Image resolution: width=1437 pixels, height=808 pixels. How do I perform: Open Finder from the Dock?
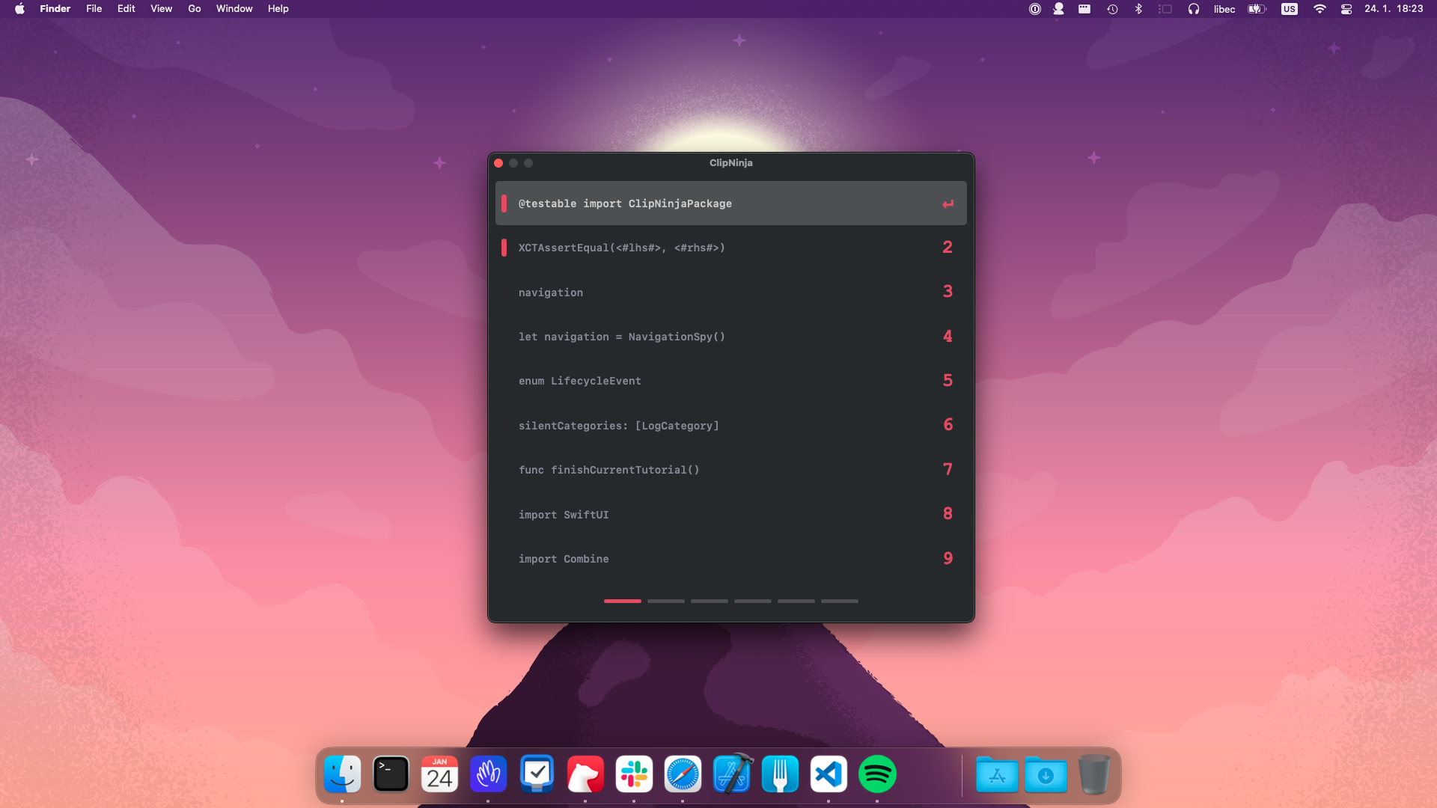tap(342, 774)
